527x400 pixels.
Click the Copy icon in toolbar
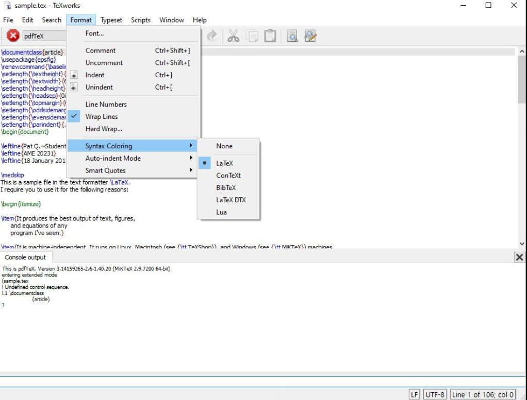point(252,36)
